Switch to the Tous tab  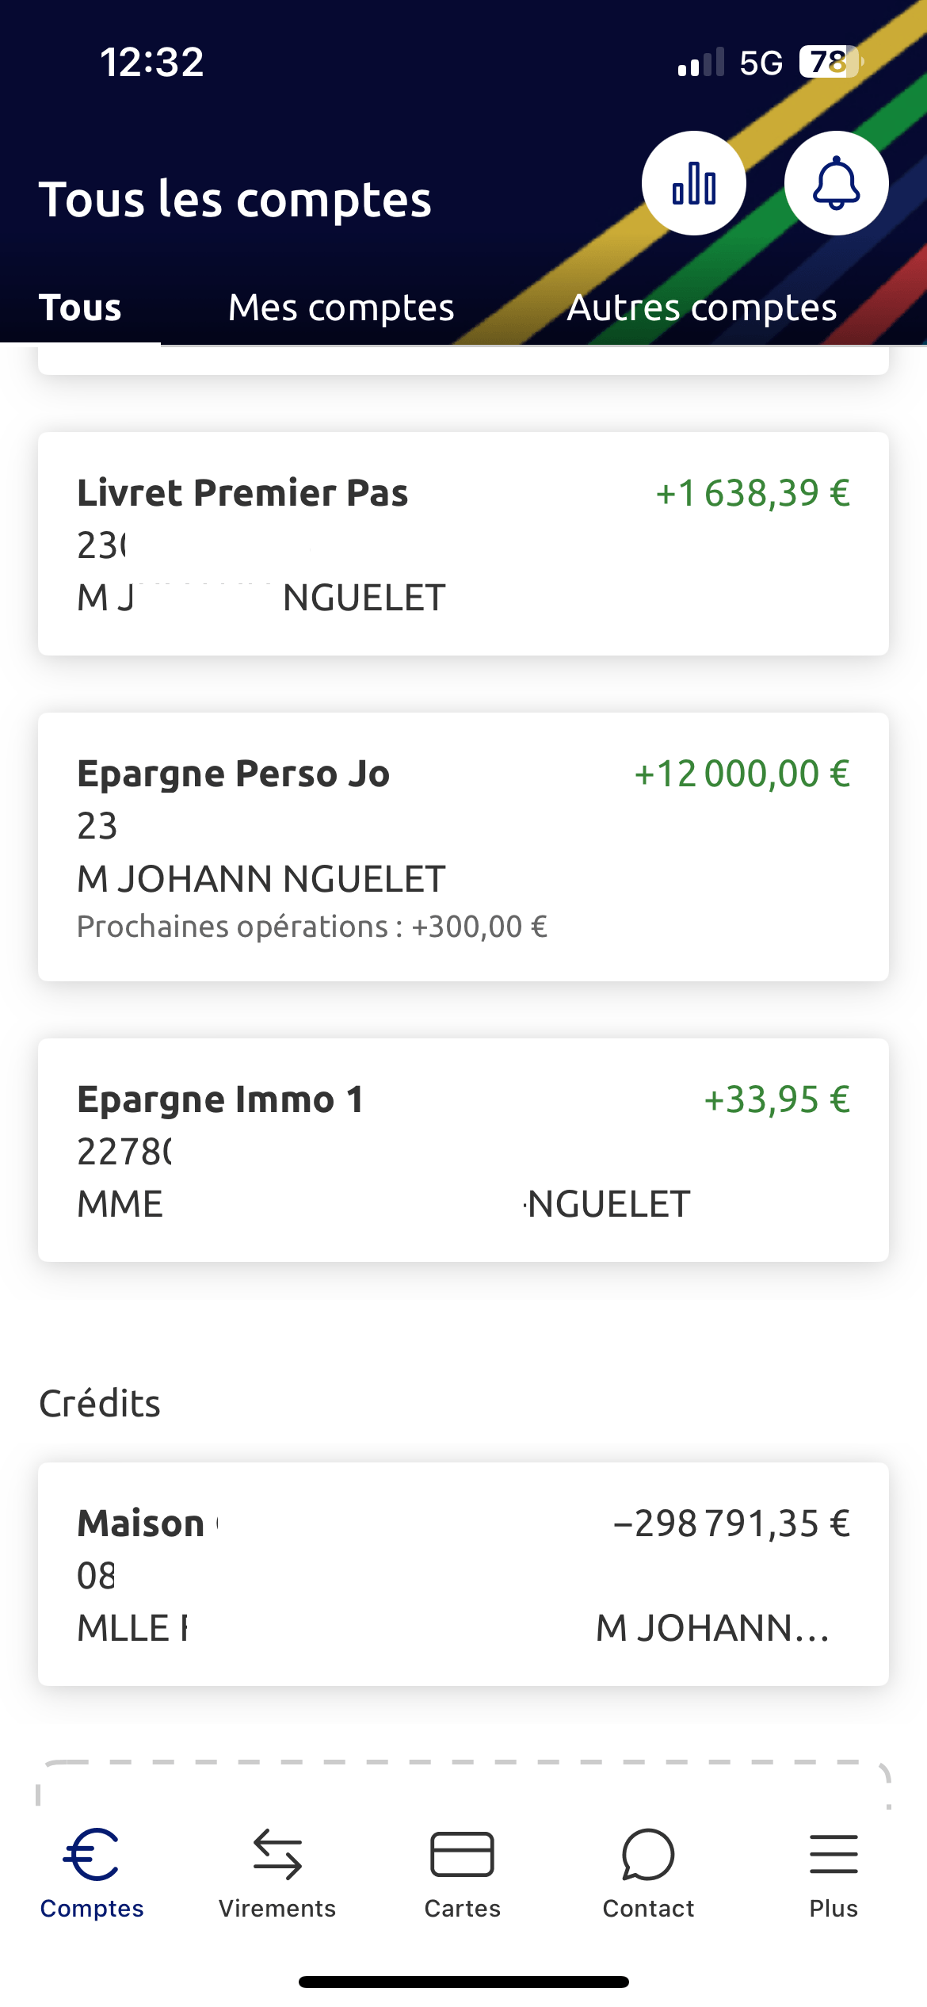point(80,308)
